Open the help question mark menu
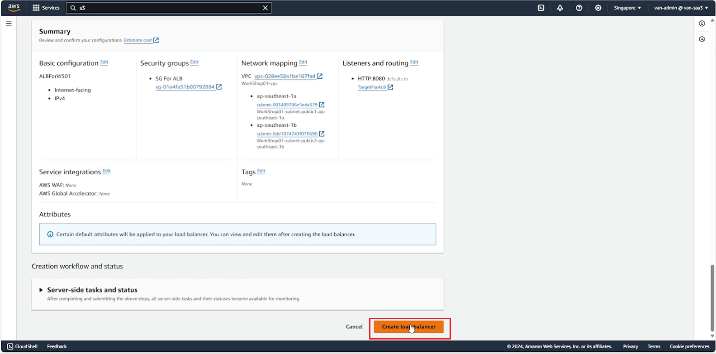The image size is (716, 354). coord(579,8)
